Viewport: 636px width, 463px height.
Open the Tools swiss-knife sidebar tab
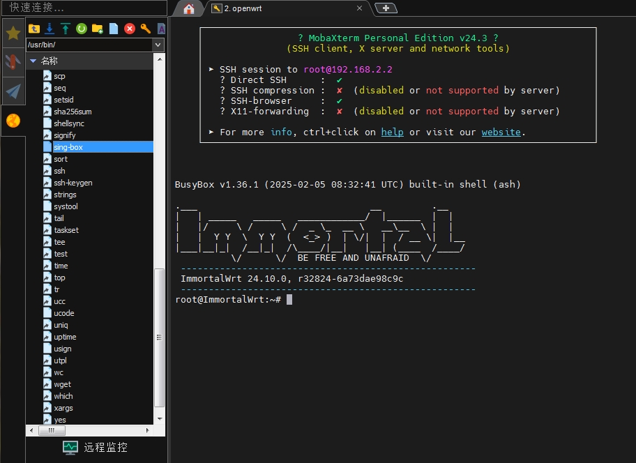click(13, 62)
